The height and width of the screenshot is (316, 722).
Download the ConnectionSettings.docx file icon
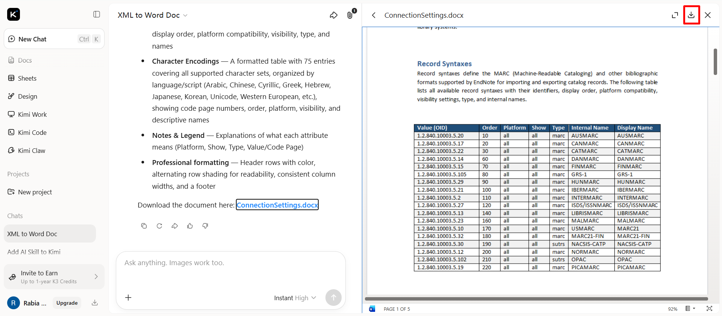(691, 15)
